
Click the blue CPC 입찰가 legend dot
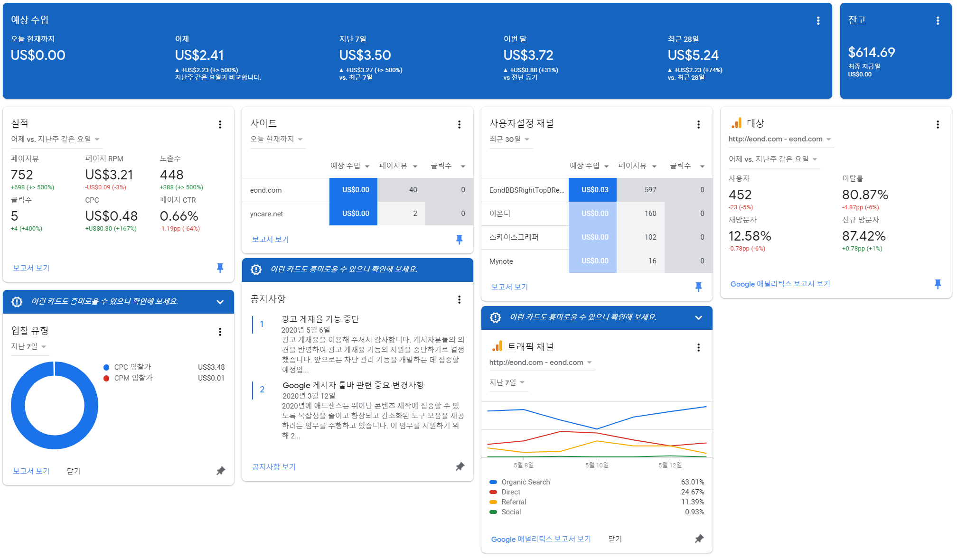tap(106, 367)
